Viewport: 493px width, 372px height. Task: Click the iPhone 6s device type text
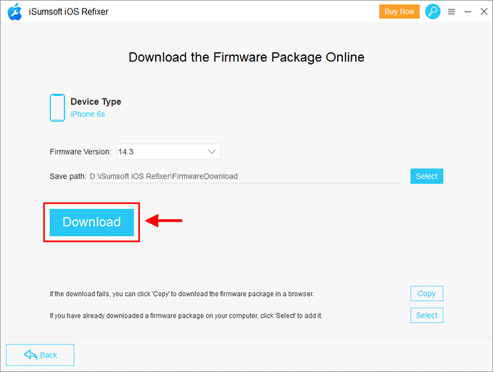click(x=88, y=114)
